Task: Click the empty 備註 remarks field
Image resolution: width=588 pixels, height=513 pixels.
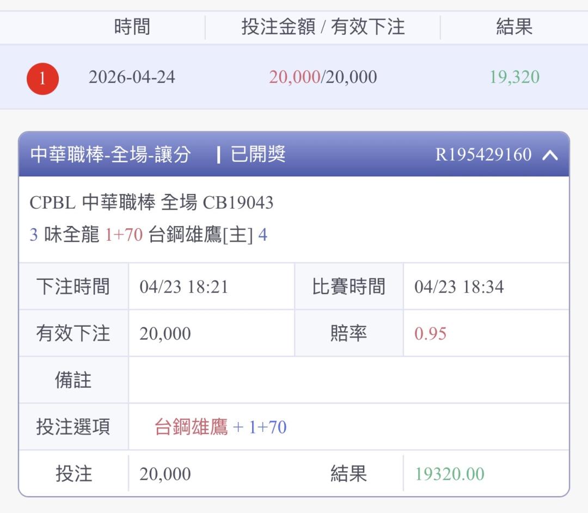Action: pos(348,380)
